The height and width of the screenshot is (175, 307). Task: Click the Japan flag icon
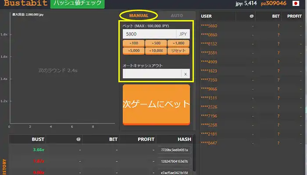coord(296,3)
